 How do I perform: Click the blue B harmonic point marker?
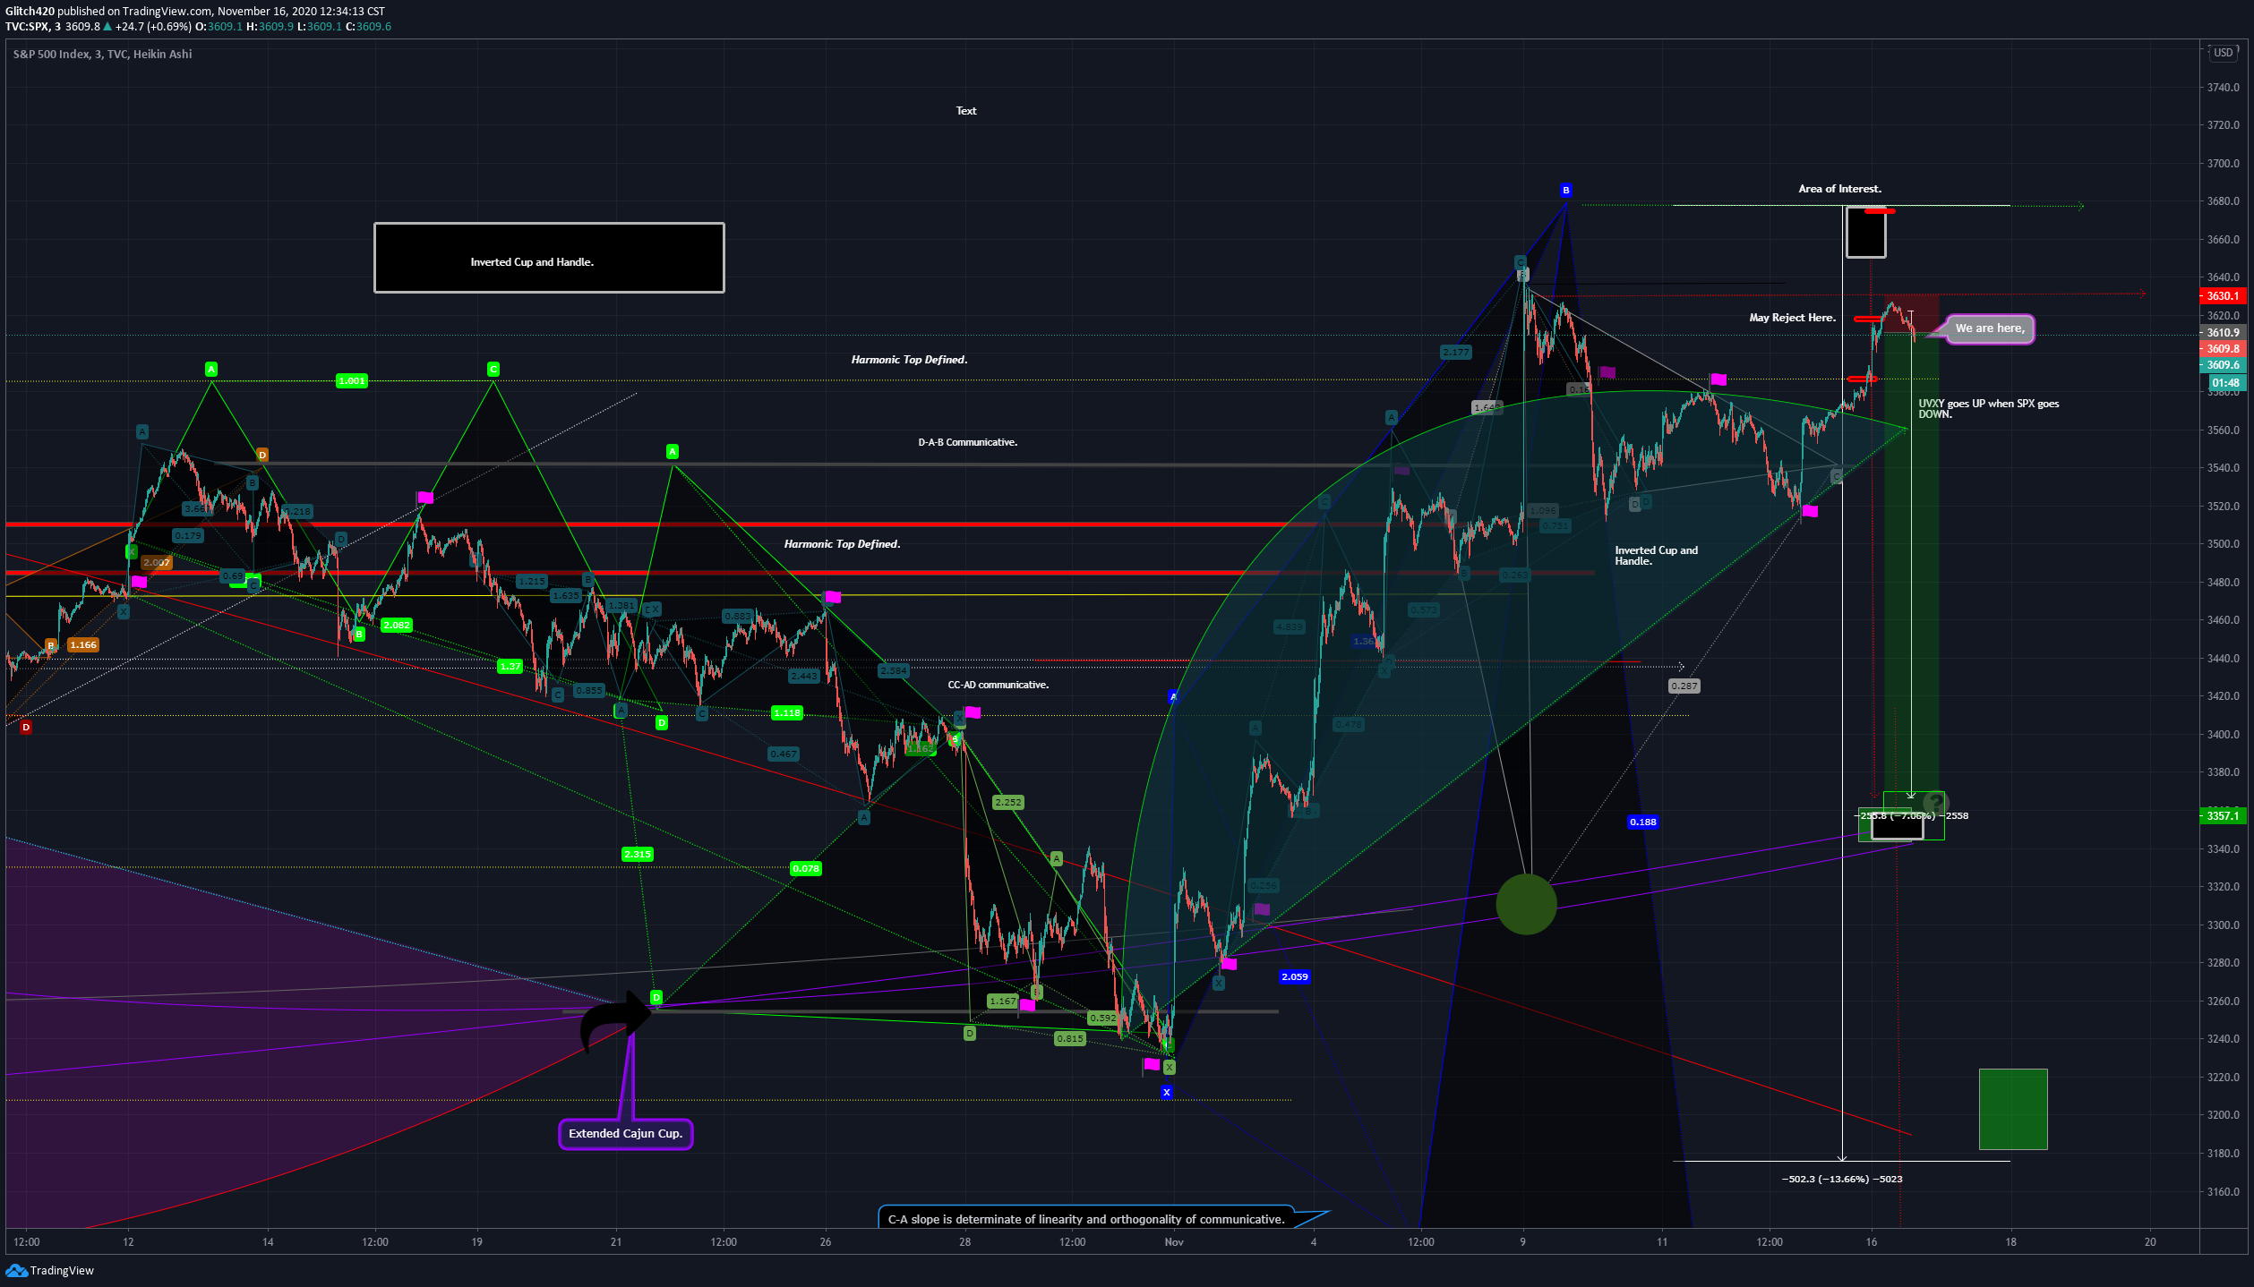tap(1565, 190)
